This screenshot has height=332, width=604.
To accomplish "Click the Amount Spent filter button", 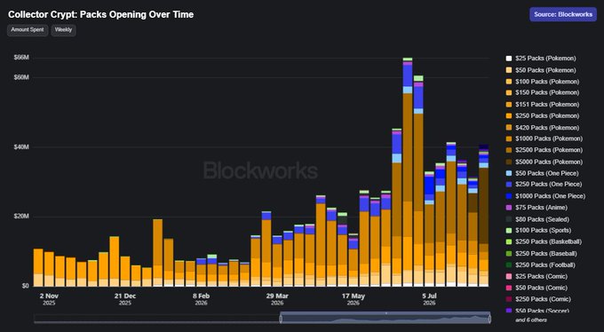I will (28, 30).
